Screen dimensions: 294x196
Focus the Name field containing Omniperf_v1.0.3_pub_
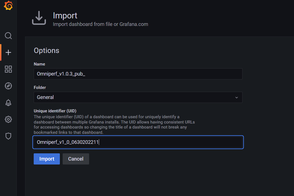coord(138,74)
